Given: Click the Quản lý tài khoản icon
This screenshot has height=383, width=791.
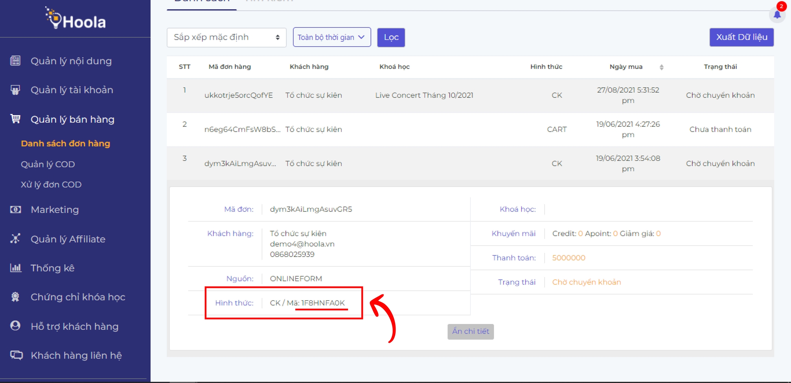Looking at the screenshot, I should tap(15, 90).
